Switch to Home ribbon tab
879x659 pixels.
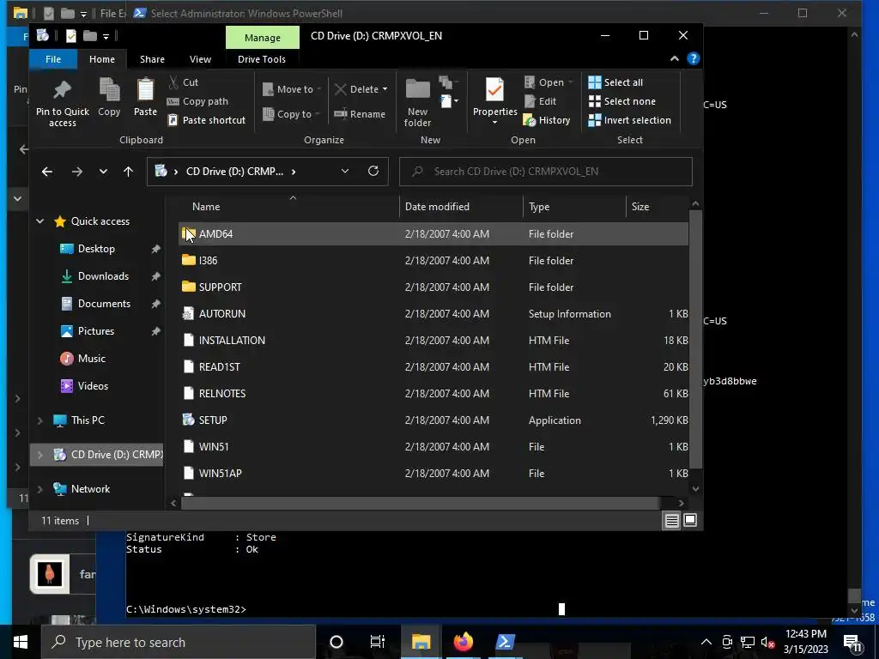102,59
